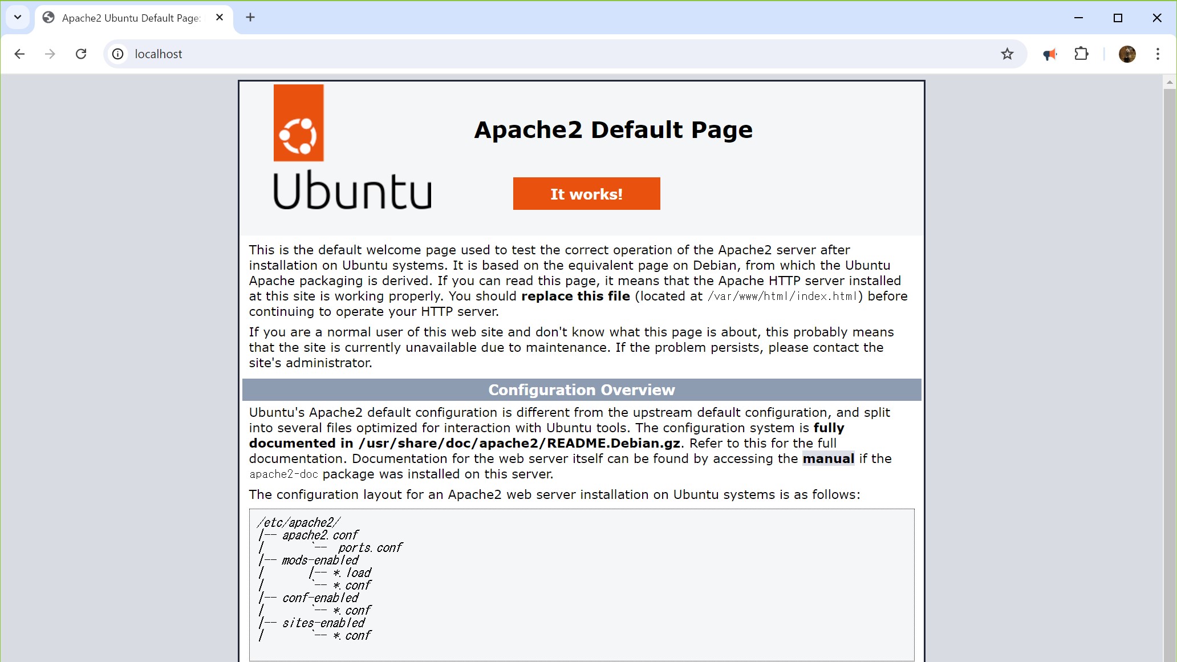The height and width of the screenshot is (662, 1177).
Task: Click the Configuration Overview heading
Action: [582, 390]
